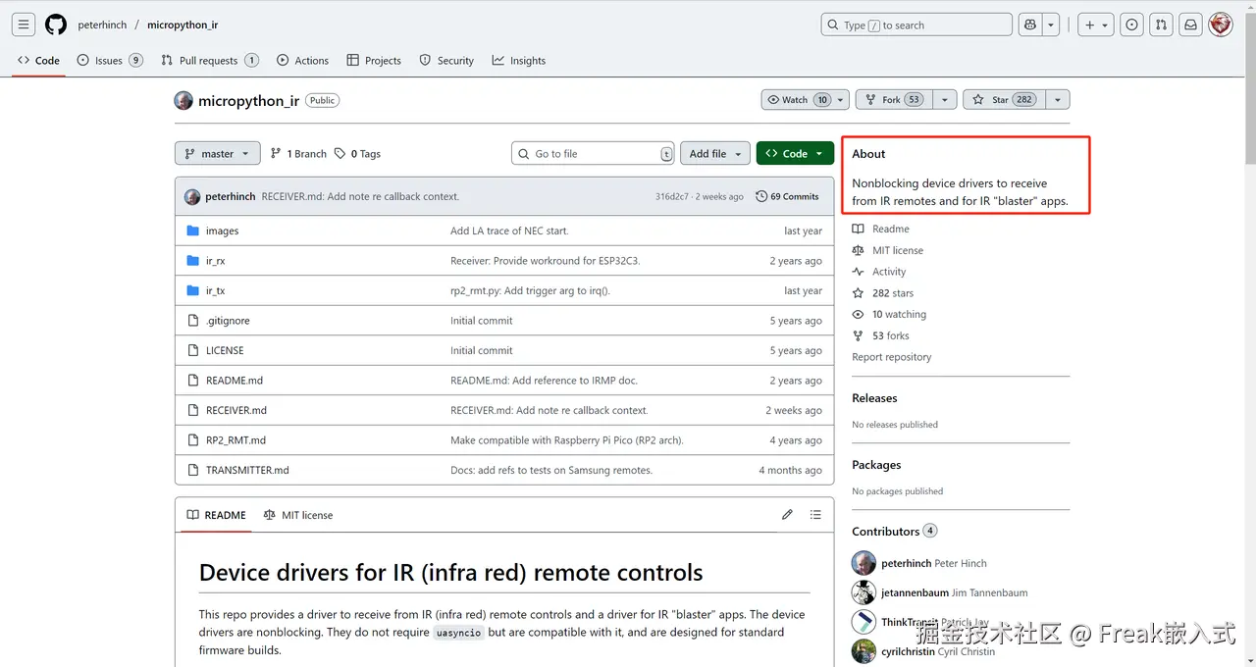1256x667 pixels.
Task: Select the MIT license tab
Action: 298,515
